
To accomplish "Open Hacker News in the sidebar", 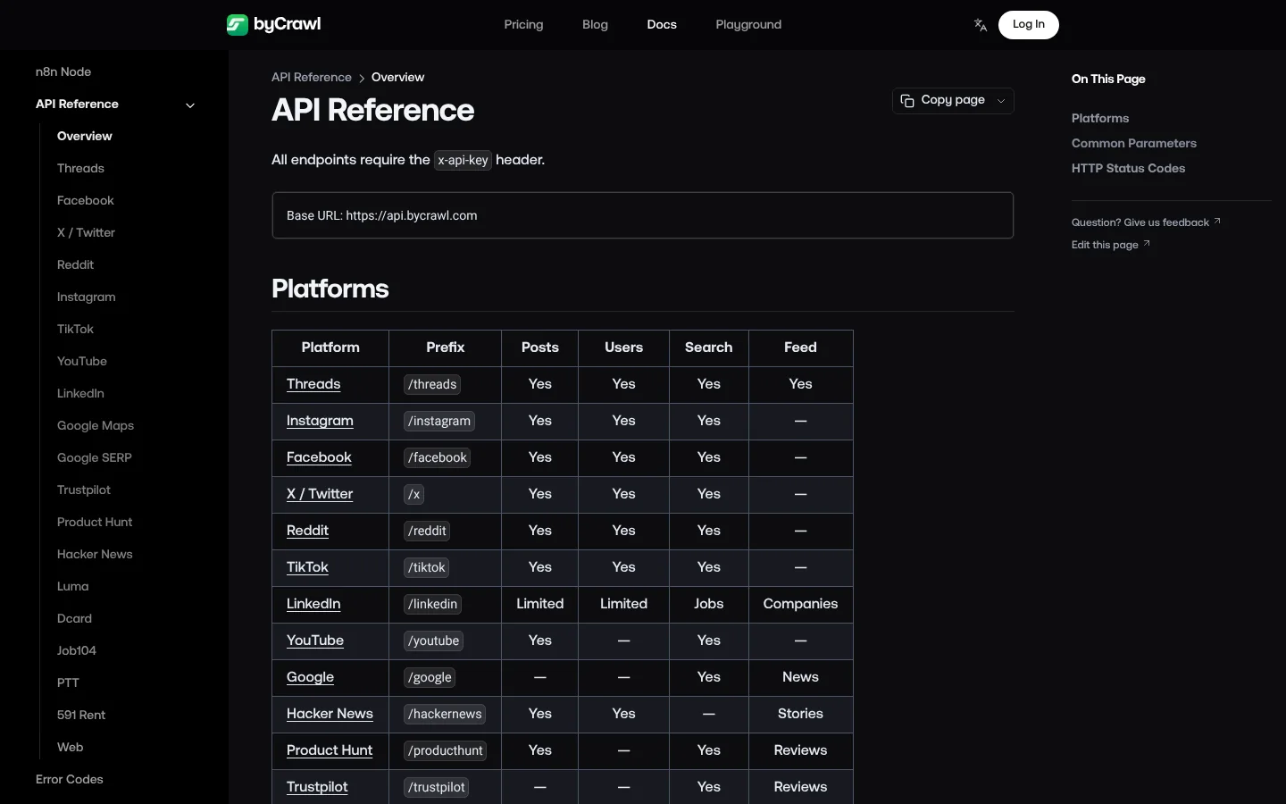I will (95, 554).
